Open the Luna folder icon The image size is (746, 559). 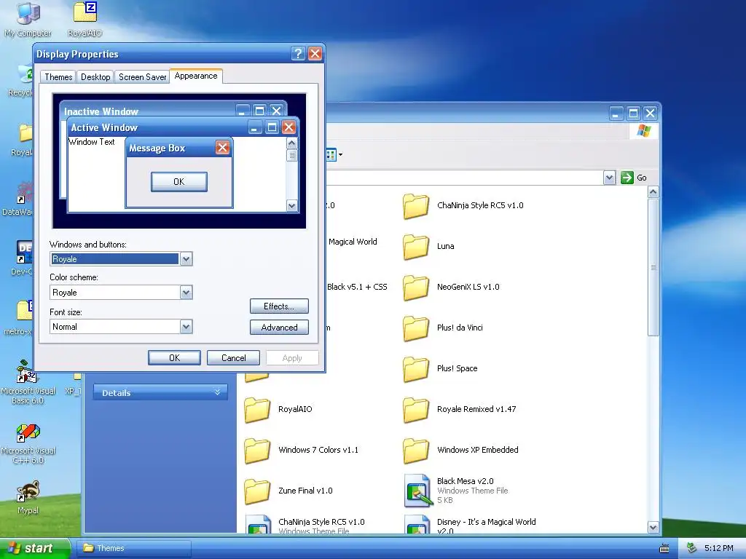416,247
